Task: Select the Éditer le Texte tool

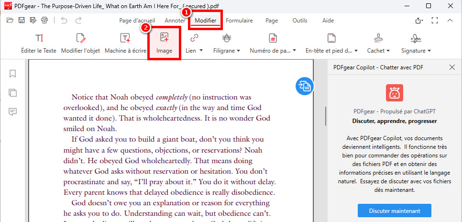Action: (39, 43)
